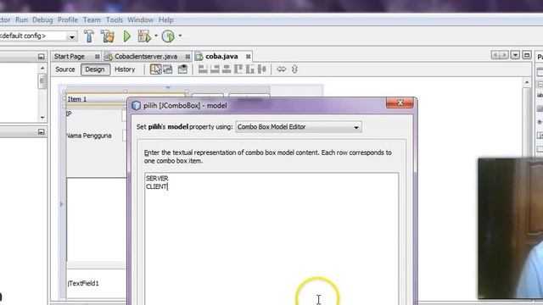Click the SERVER line in text area

click(157, 178)
